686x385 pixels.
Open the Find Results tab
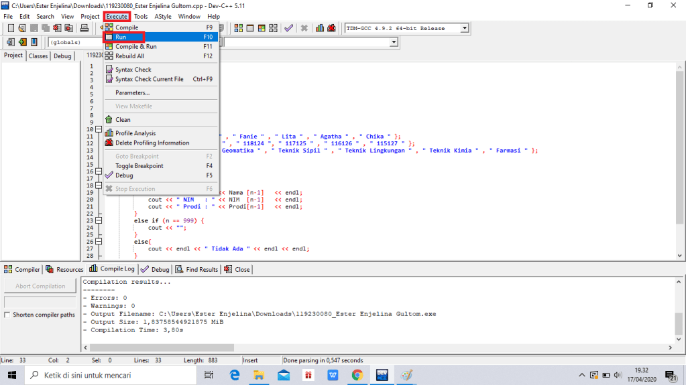tap(197, 269)
